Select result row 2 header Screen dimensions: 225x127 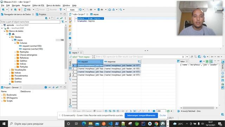click(x=75, y=69)
